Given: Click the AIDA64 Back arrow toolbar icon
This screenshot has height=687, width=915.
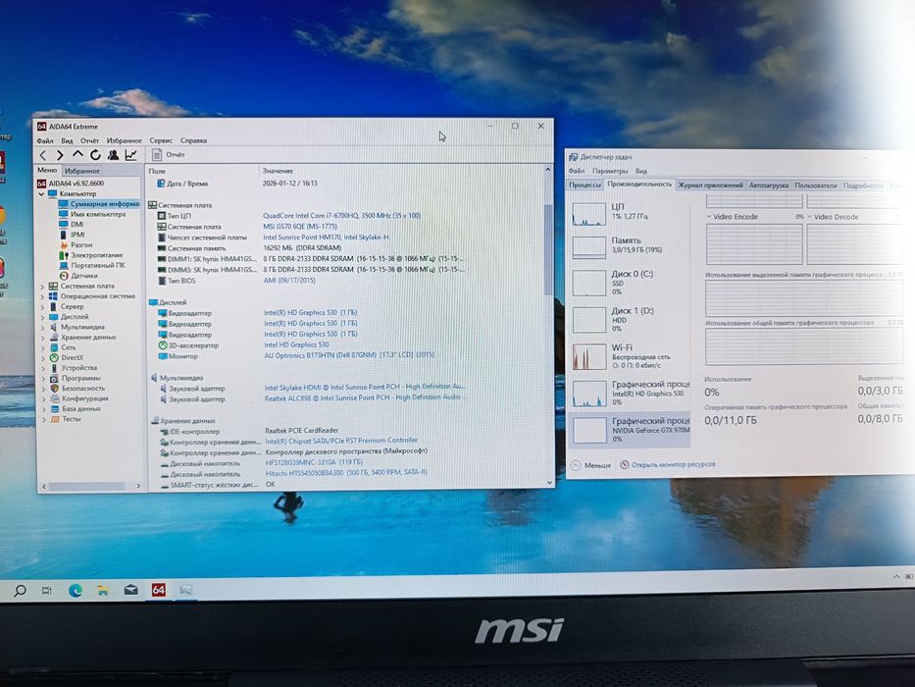Looking at the screenshot, I should coord(42,155).
